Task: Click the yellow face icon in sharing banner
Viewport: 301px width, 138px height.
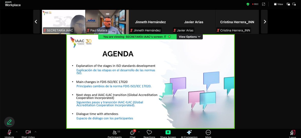Action: click(x=169, y=37)
